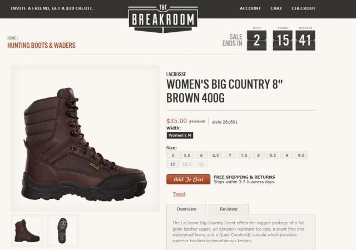Click Invite a Friend credit link

pos(52,8)
